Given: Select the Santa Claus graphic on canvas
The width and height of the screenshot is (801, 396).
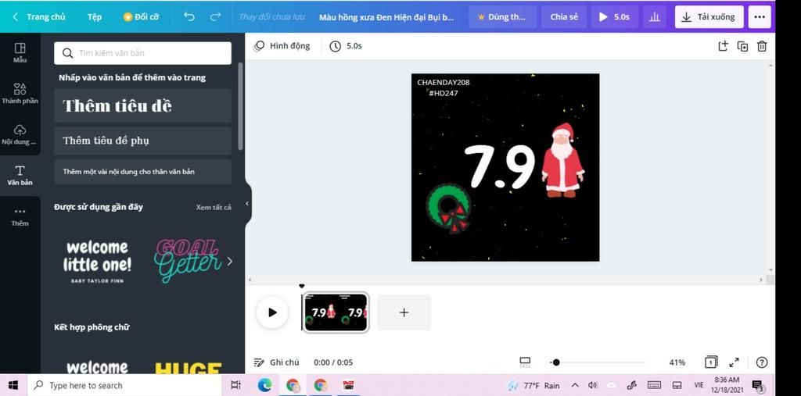Looking at the screenshot, I should coord(562,160).
